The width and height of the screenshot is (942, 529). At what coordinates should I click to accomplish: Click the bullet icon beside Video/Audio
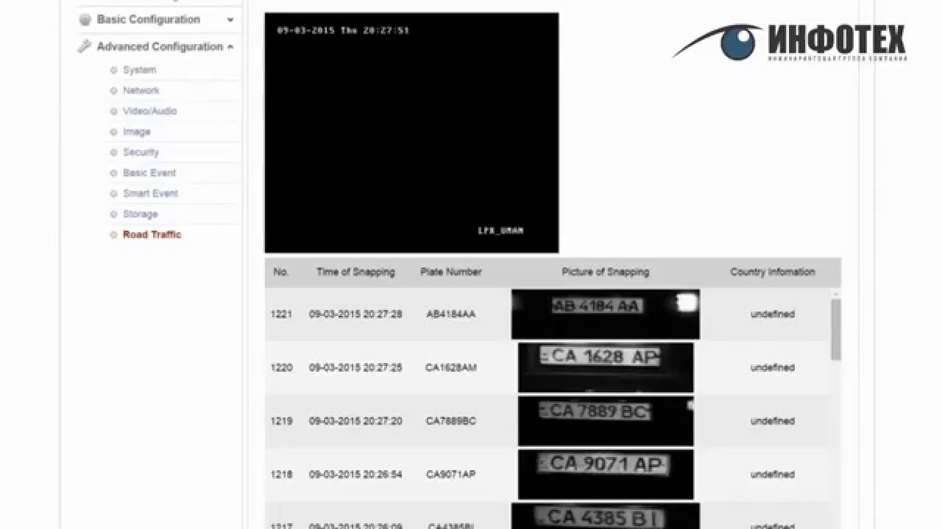[x=113, y=112]
